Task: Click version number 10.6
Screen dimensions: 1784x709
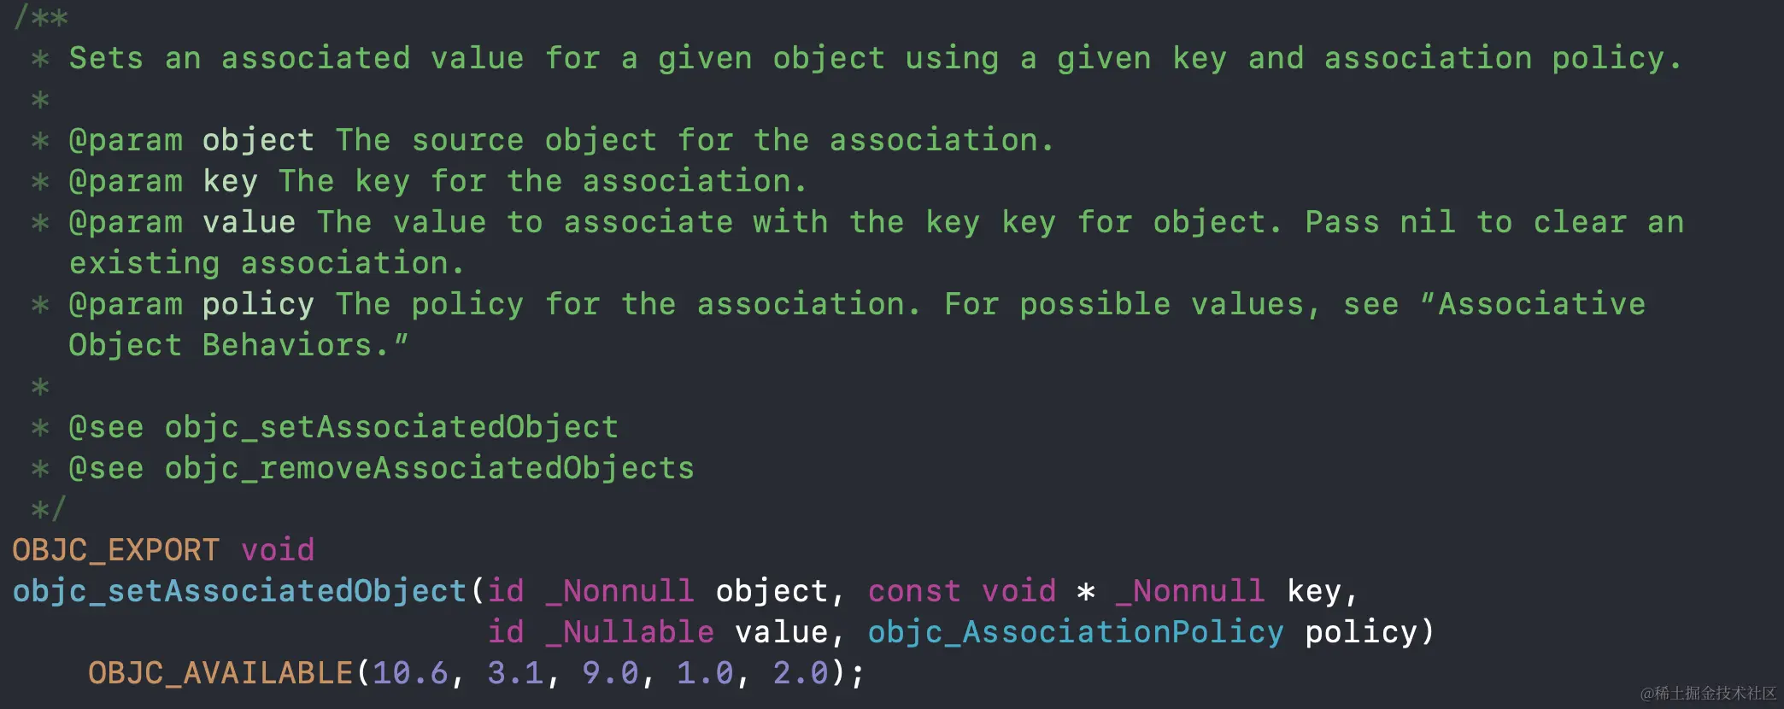Action: 410,673
